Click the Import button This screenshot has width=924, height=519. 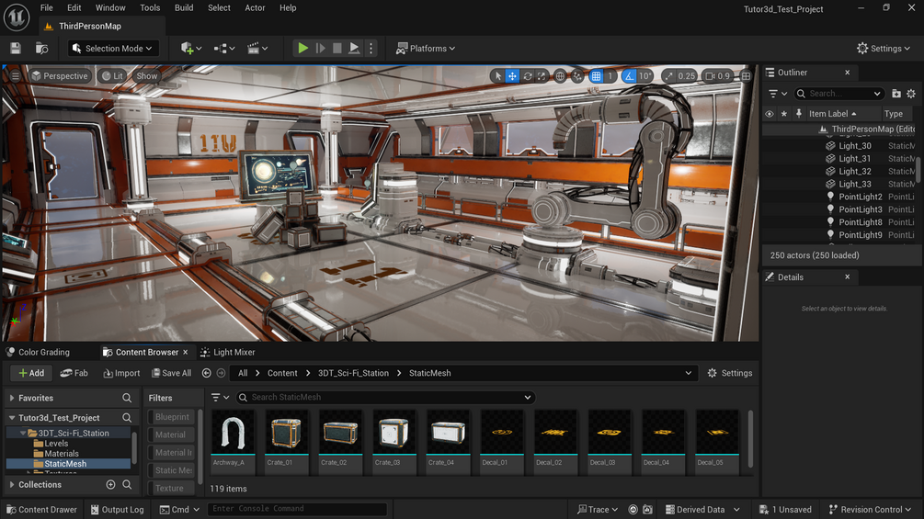[121, 373]
